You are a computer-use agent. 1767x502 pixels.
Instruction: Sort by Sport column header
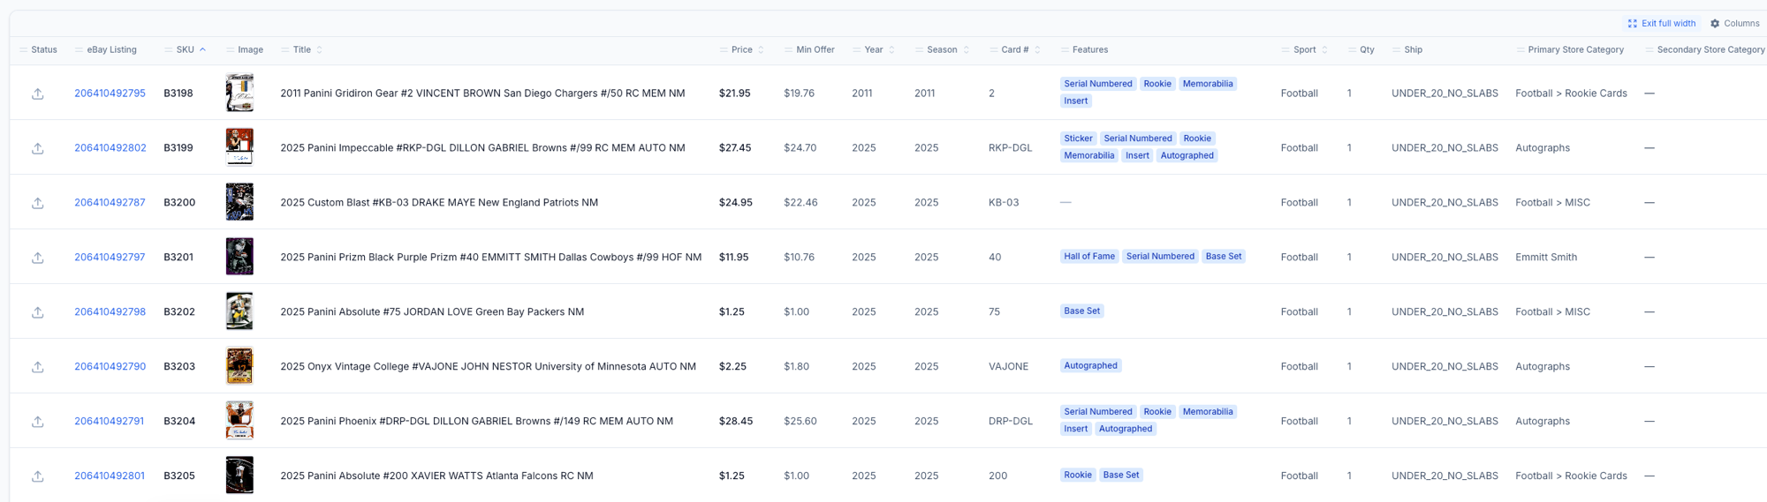(x=1305, y=49)
